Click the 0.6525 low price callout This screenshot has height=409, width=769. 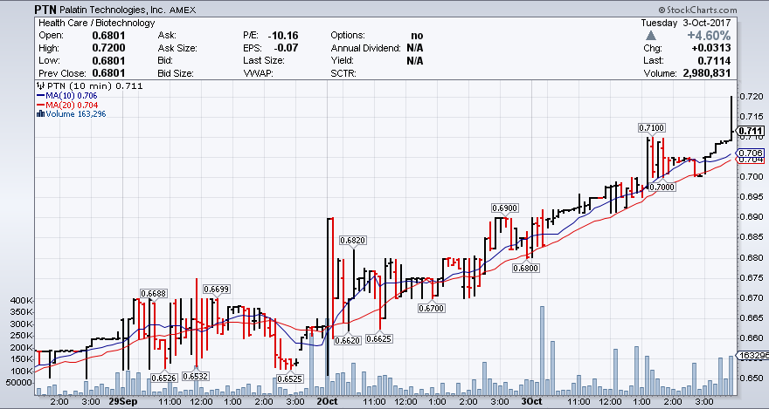289,379
